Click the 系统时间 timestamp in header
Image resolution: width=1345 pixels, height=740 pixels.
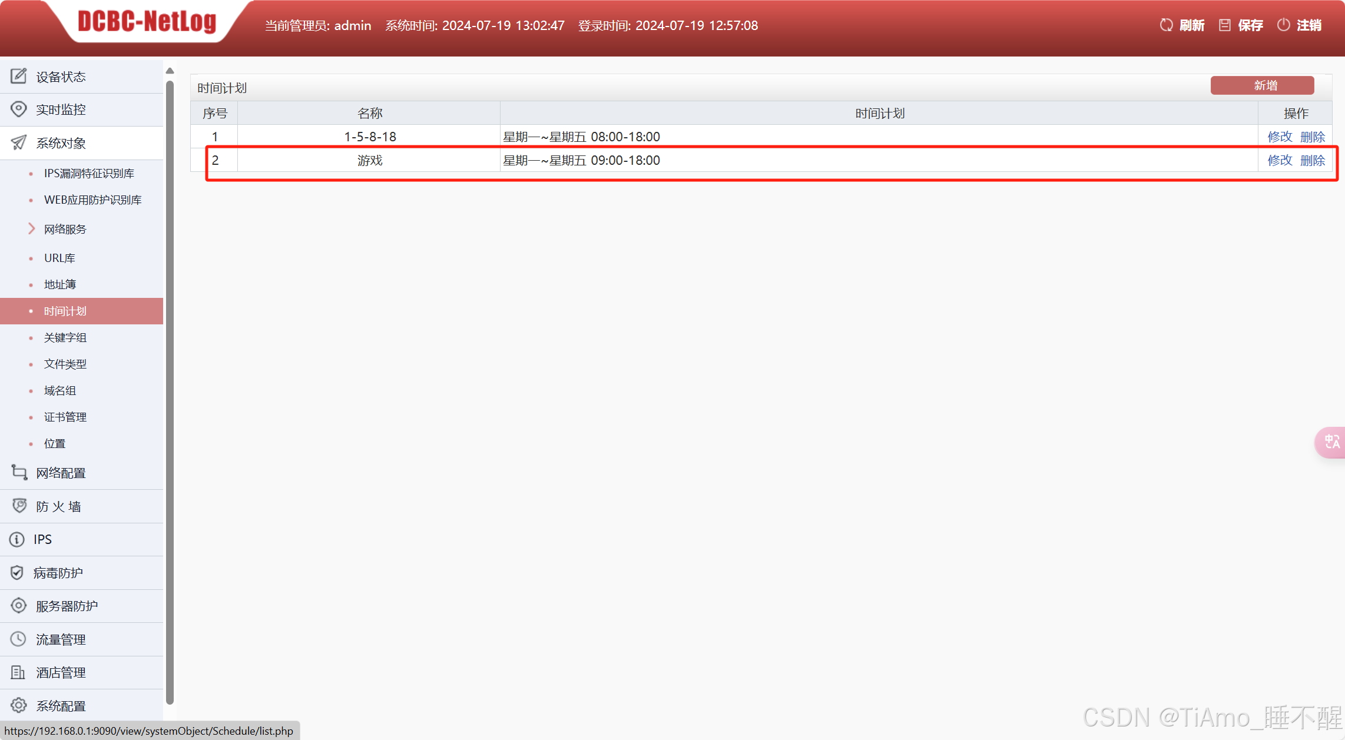pyautogui.click(x=475, y=25)
